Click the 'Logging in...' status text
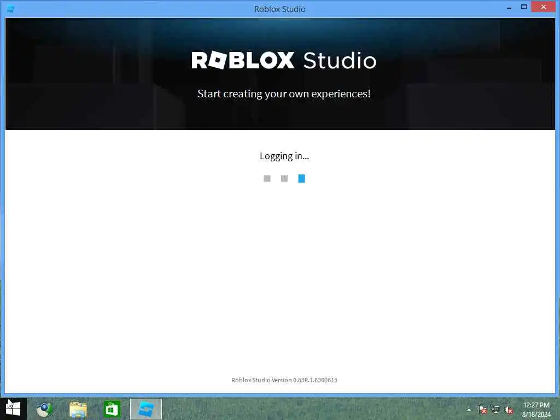Screen dimensions: 560x420 (x=284, y=156)
